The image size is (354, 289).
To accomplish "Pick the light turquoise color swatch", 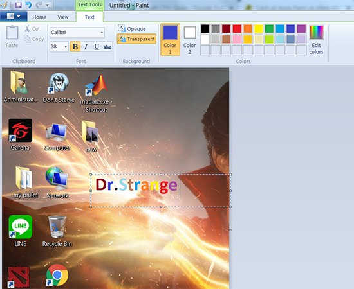I will 280,39.
